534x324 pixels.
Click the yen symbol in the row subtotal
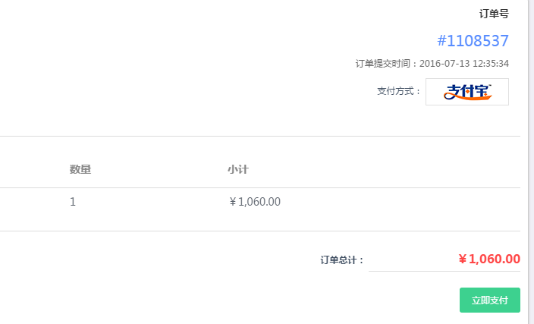[x=233, y=202]
